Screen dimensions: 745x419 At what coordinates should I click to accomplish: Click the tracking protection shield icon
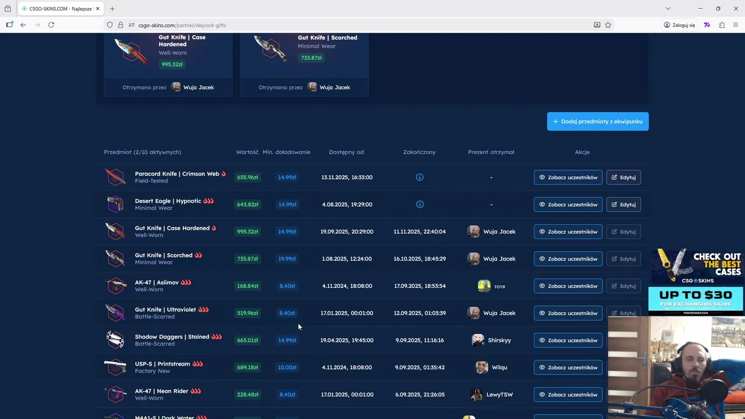click(x=109, y=25)
